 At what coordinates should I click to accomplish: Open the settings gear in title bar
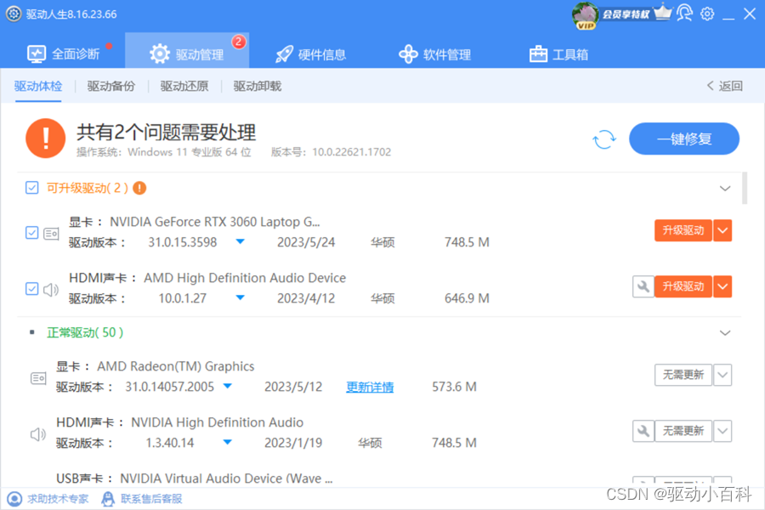point(707,14)
